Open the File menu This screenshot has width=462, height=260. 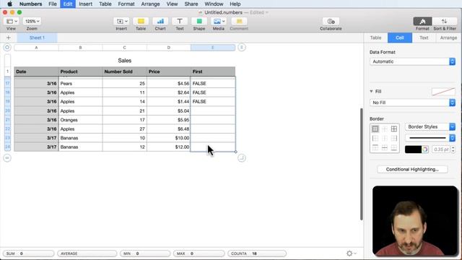[53, 4]
